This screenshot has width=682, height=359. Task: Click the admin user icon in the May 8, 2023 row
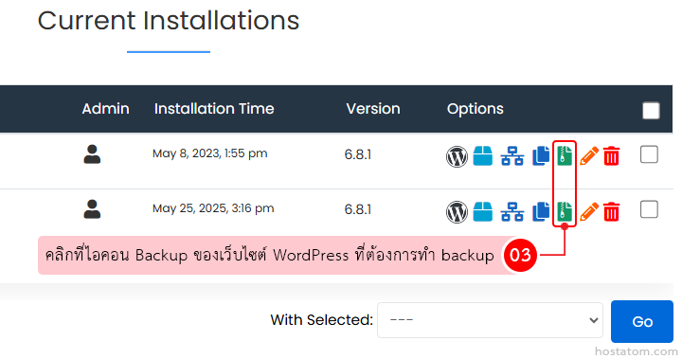[92, 154]
